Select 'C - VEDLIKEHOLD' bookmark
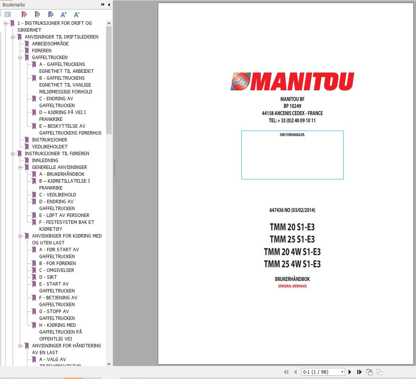The image size is (416, 379). click(x=58, y=195)
